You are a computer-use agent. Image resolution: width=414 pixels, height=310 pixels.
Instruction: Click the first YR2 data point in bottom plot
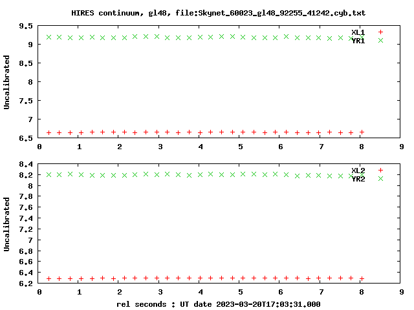click(x=49, y=175)
